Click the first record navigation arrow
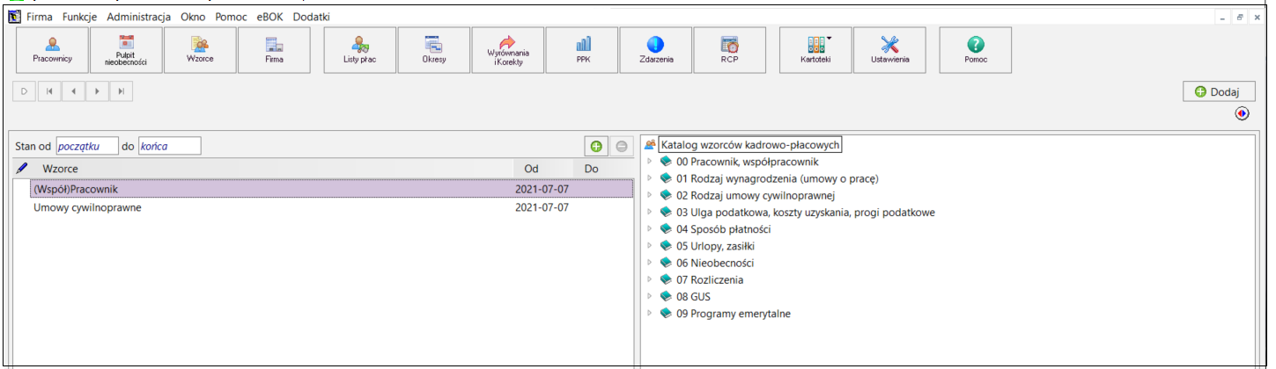 point(48,90)
